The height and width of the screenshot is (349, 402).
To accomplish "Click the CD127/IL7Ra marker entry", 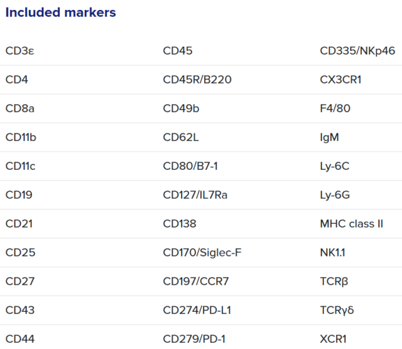I will (195, 196).
